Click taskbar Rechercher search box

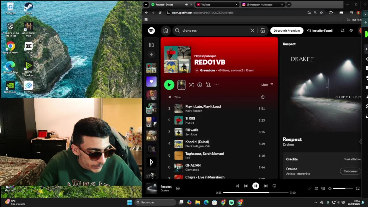point(155,202)
